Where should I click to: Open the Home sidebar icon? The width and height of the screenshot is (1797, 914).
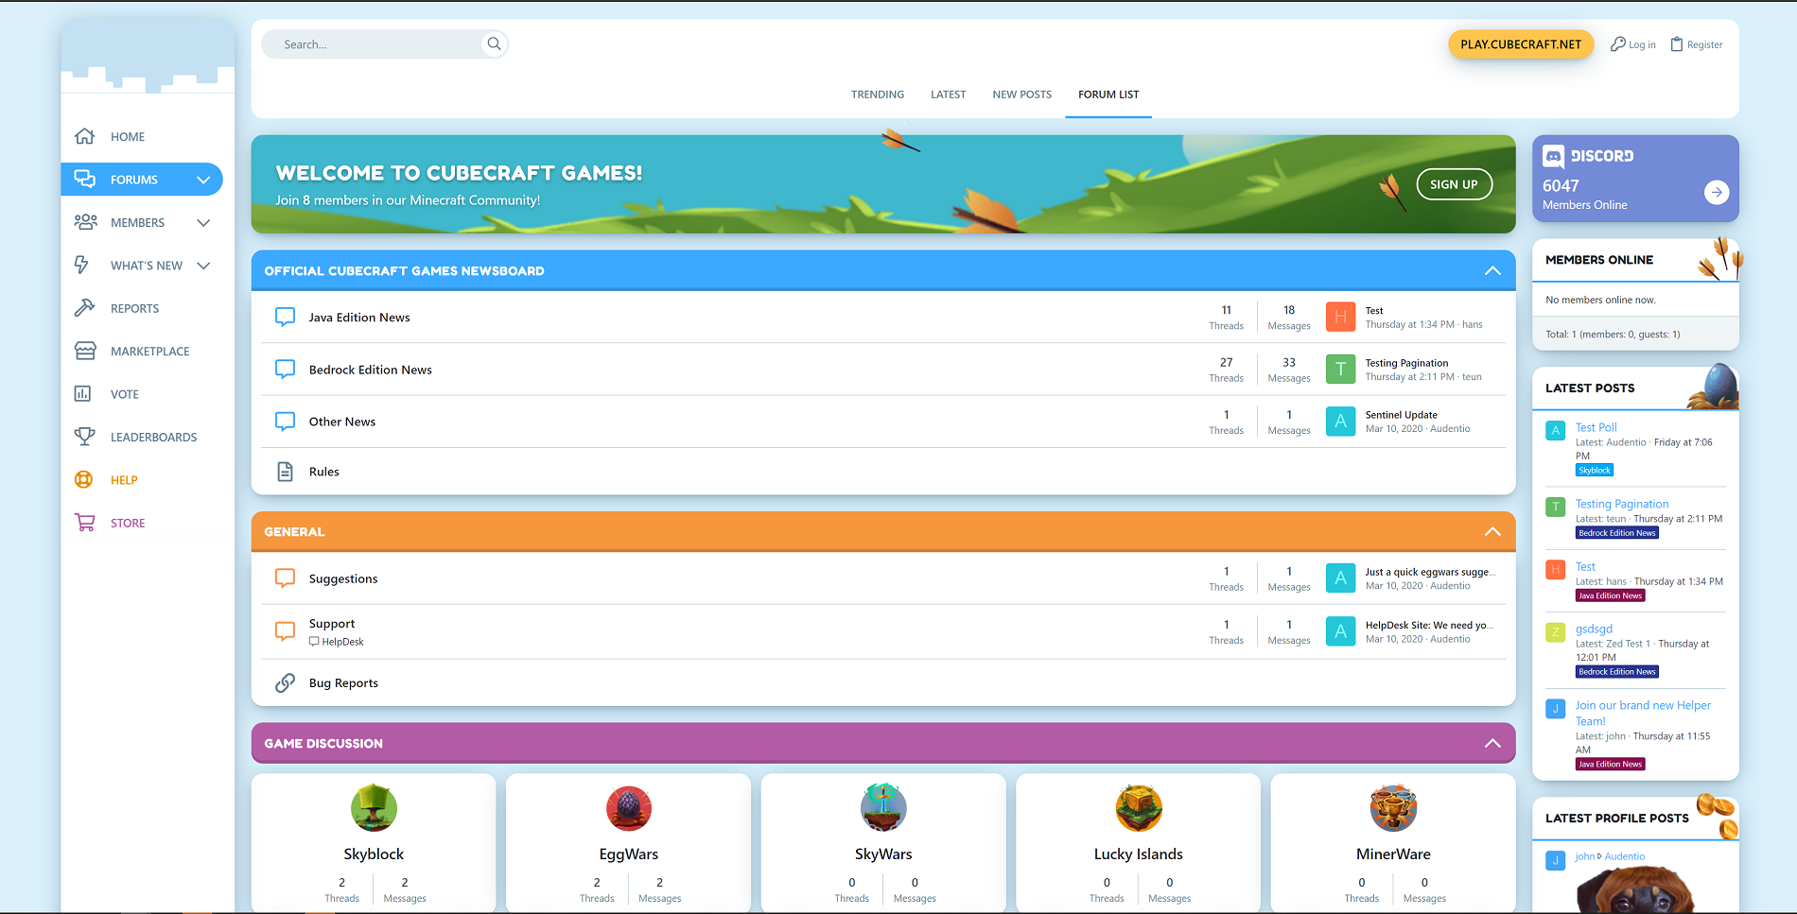[x=85, y=136]
